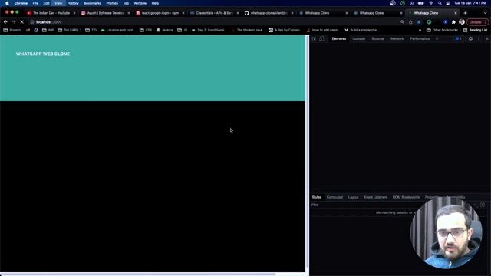Open DevTools three-dot customize menu
Image resolution: width=491 pixels, height=276 pixels.
(x=479, y=39)
